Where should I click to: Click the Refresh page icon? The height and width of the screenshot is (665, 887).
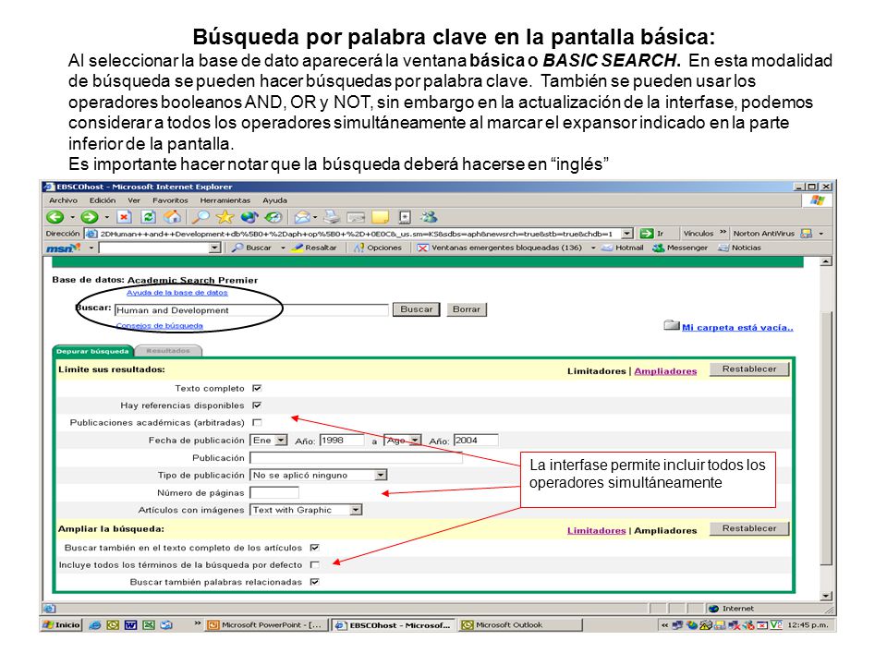point(148,217)
